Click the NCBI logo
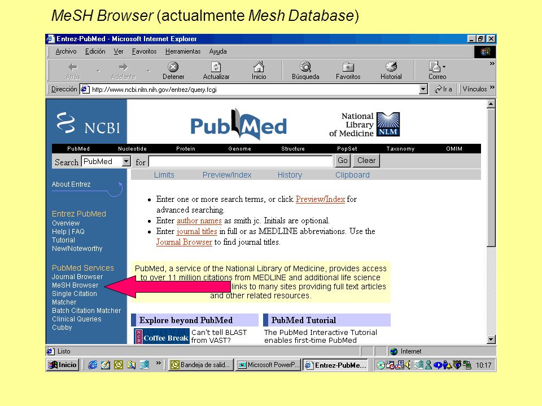 click(x=88, y=123)
